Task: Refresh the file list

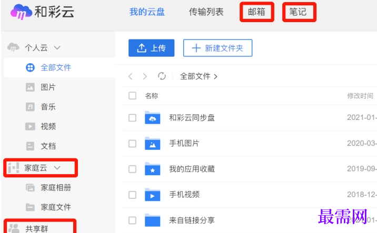Action: tap(162, 76)
